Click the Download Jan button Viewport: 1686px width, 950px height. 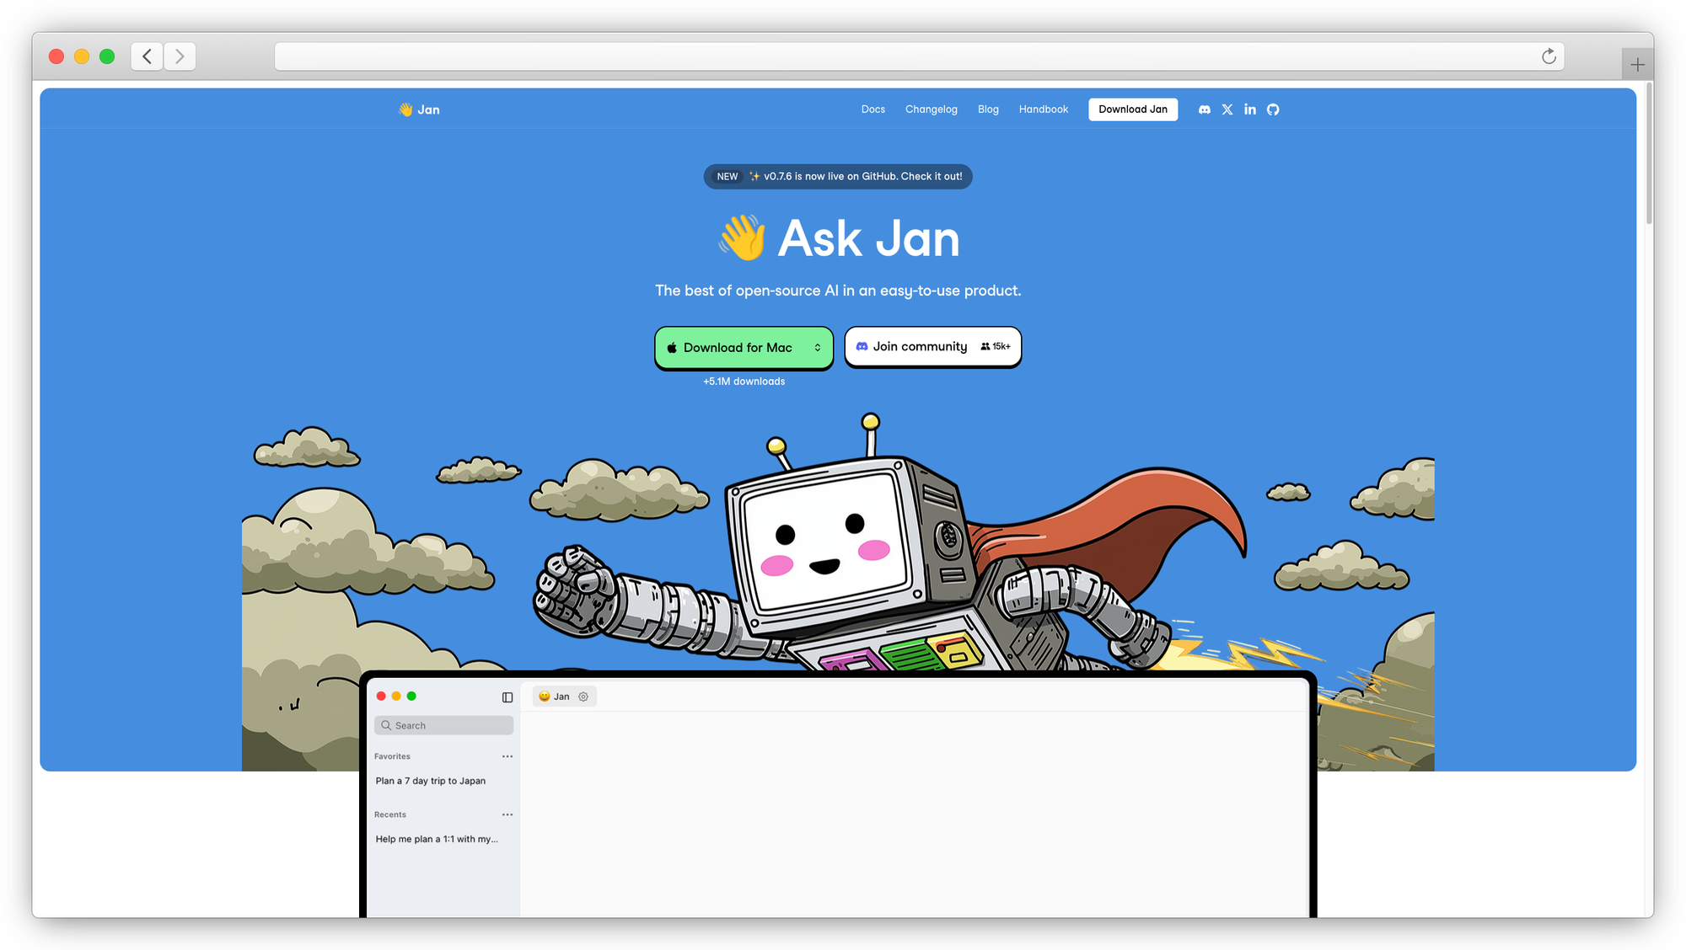(x=1132, y=109)
